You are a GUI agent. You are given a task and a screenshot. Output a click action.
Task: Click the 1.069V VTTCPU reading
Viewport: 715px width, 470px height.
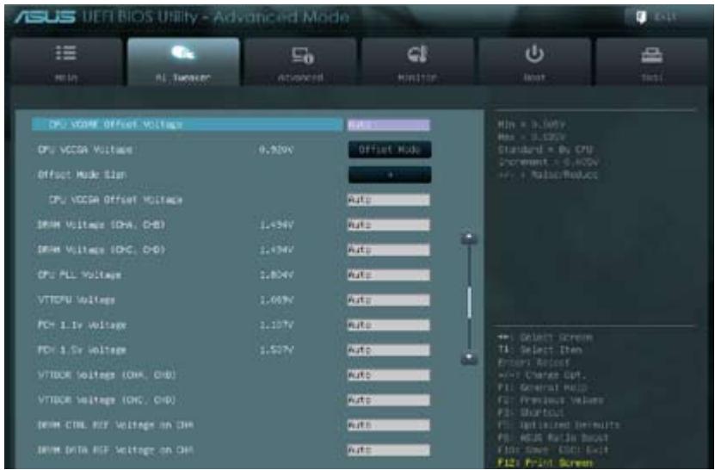click(276, 300)
